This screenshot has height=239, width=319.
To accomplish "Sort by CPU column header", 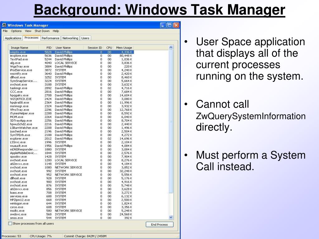I will click(x=109, y=48).
